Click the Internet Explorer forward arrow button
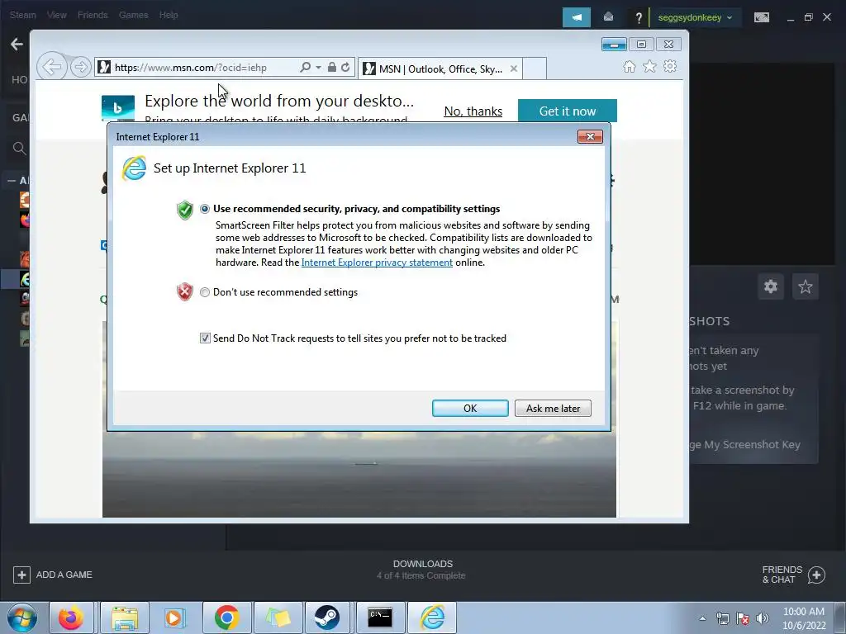 (x=80, y=67)
